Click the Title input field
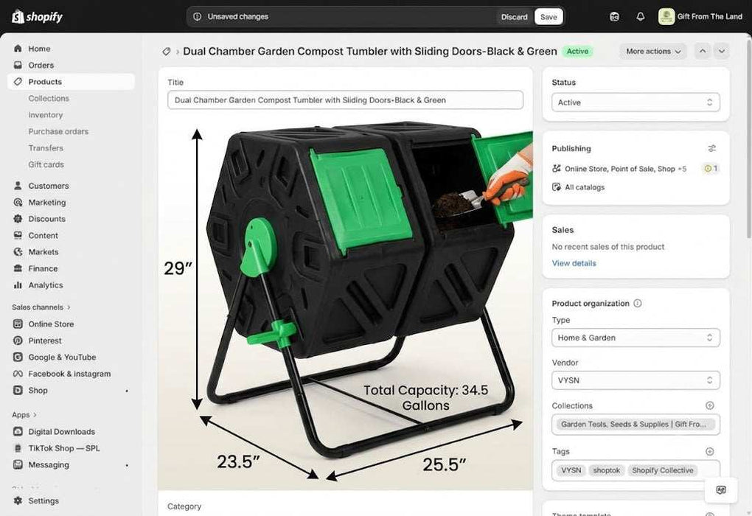Viewport: 752px width, 516px height. (x=345, y=100)
